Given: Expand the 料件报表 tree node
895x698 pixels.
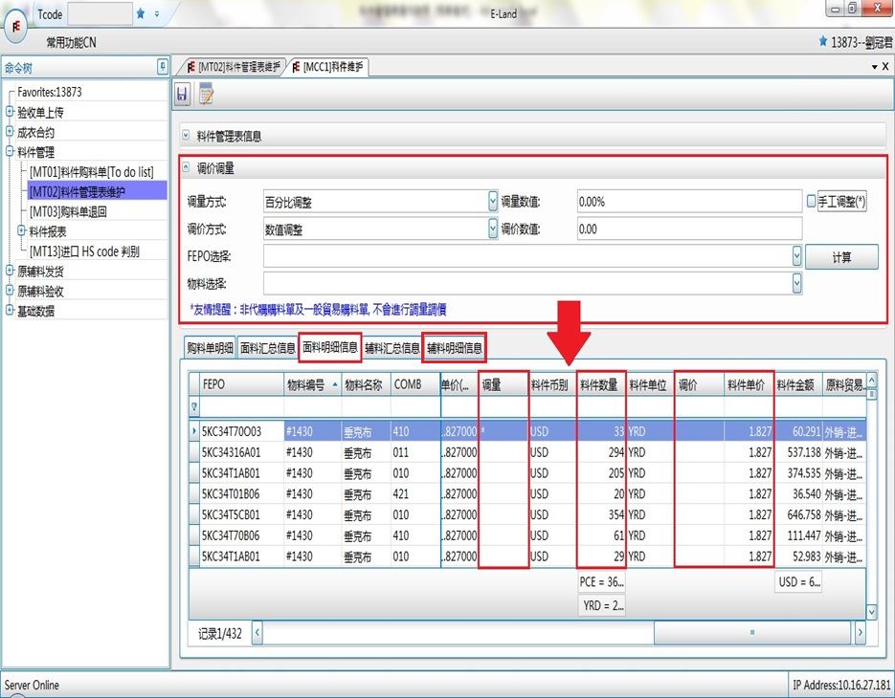Looking at the screenshot, I should [x=22, y=230].
